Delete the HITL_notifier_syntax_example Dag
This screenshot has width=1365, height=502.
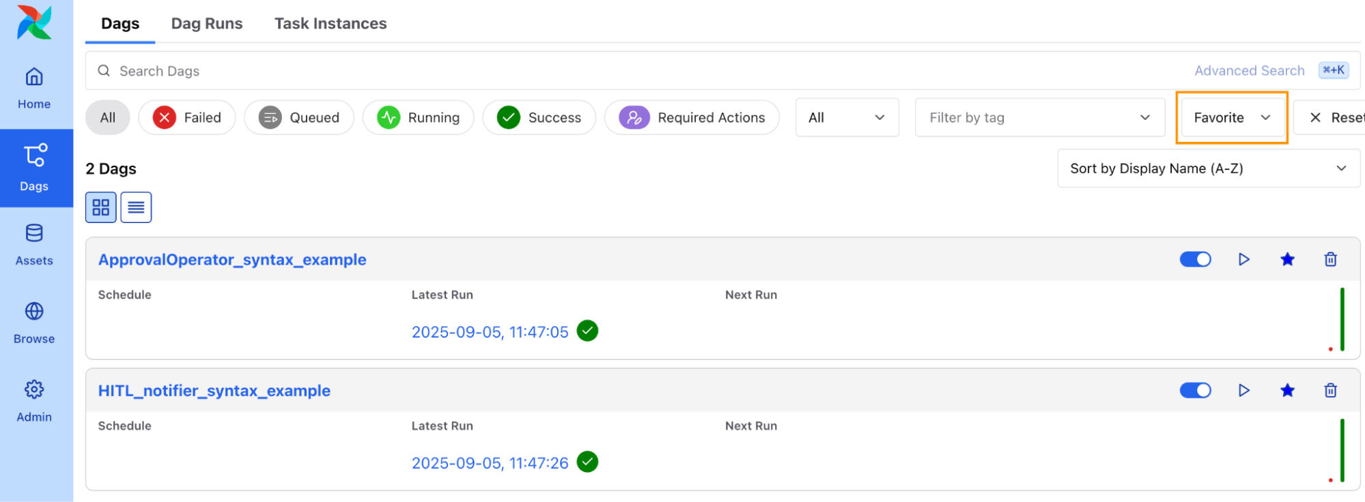(x=1330, y=390)
